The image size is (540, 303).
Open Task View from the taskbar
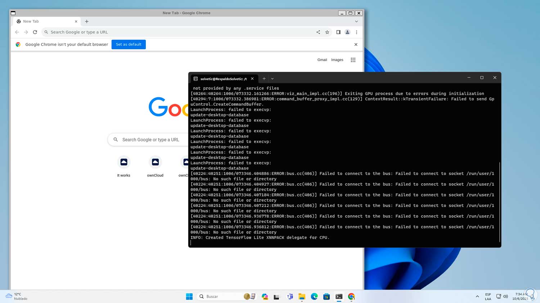pos(276,297)
